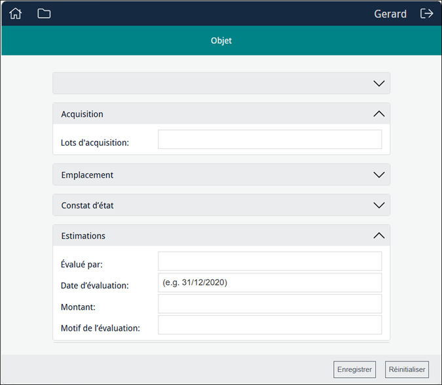Click the Réinitialiser button

[x=407, y=369]
